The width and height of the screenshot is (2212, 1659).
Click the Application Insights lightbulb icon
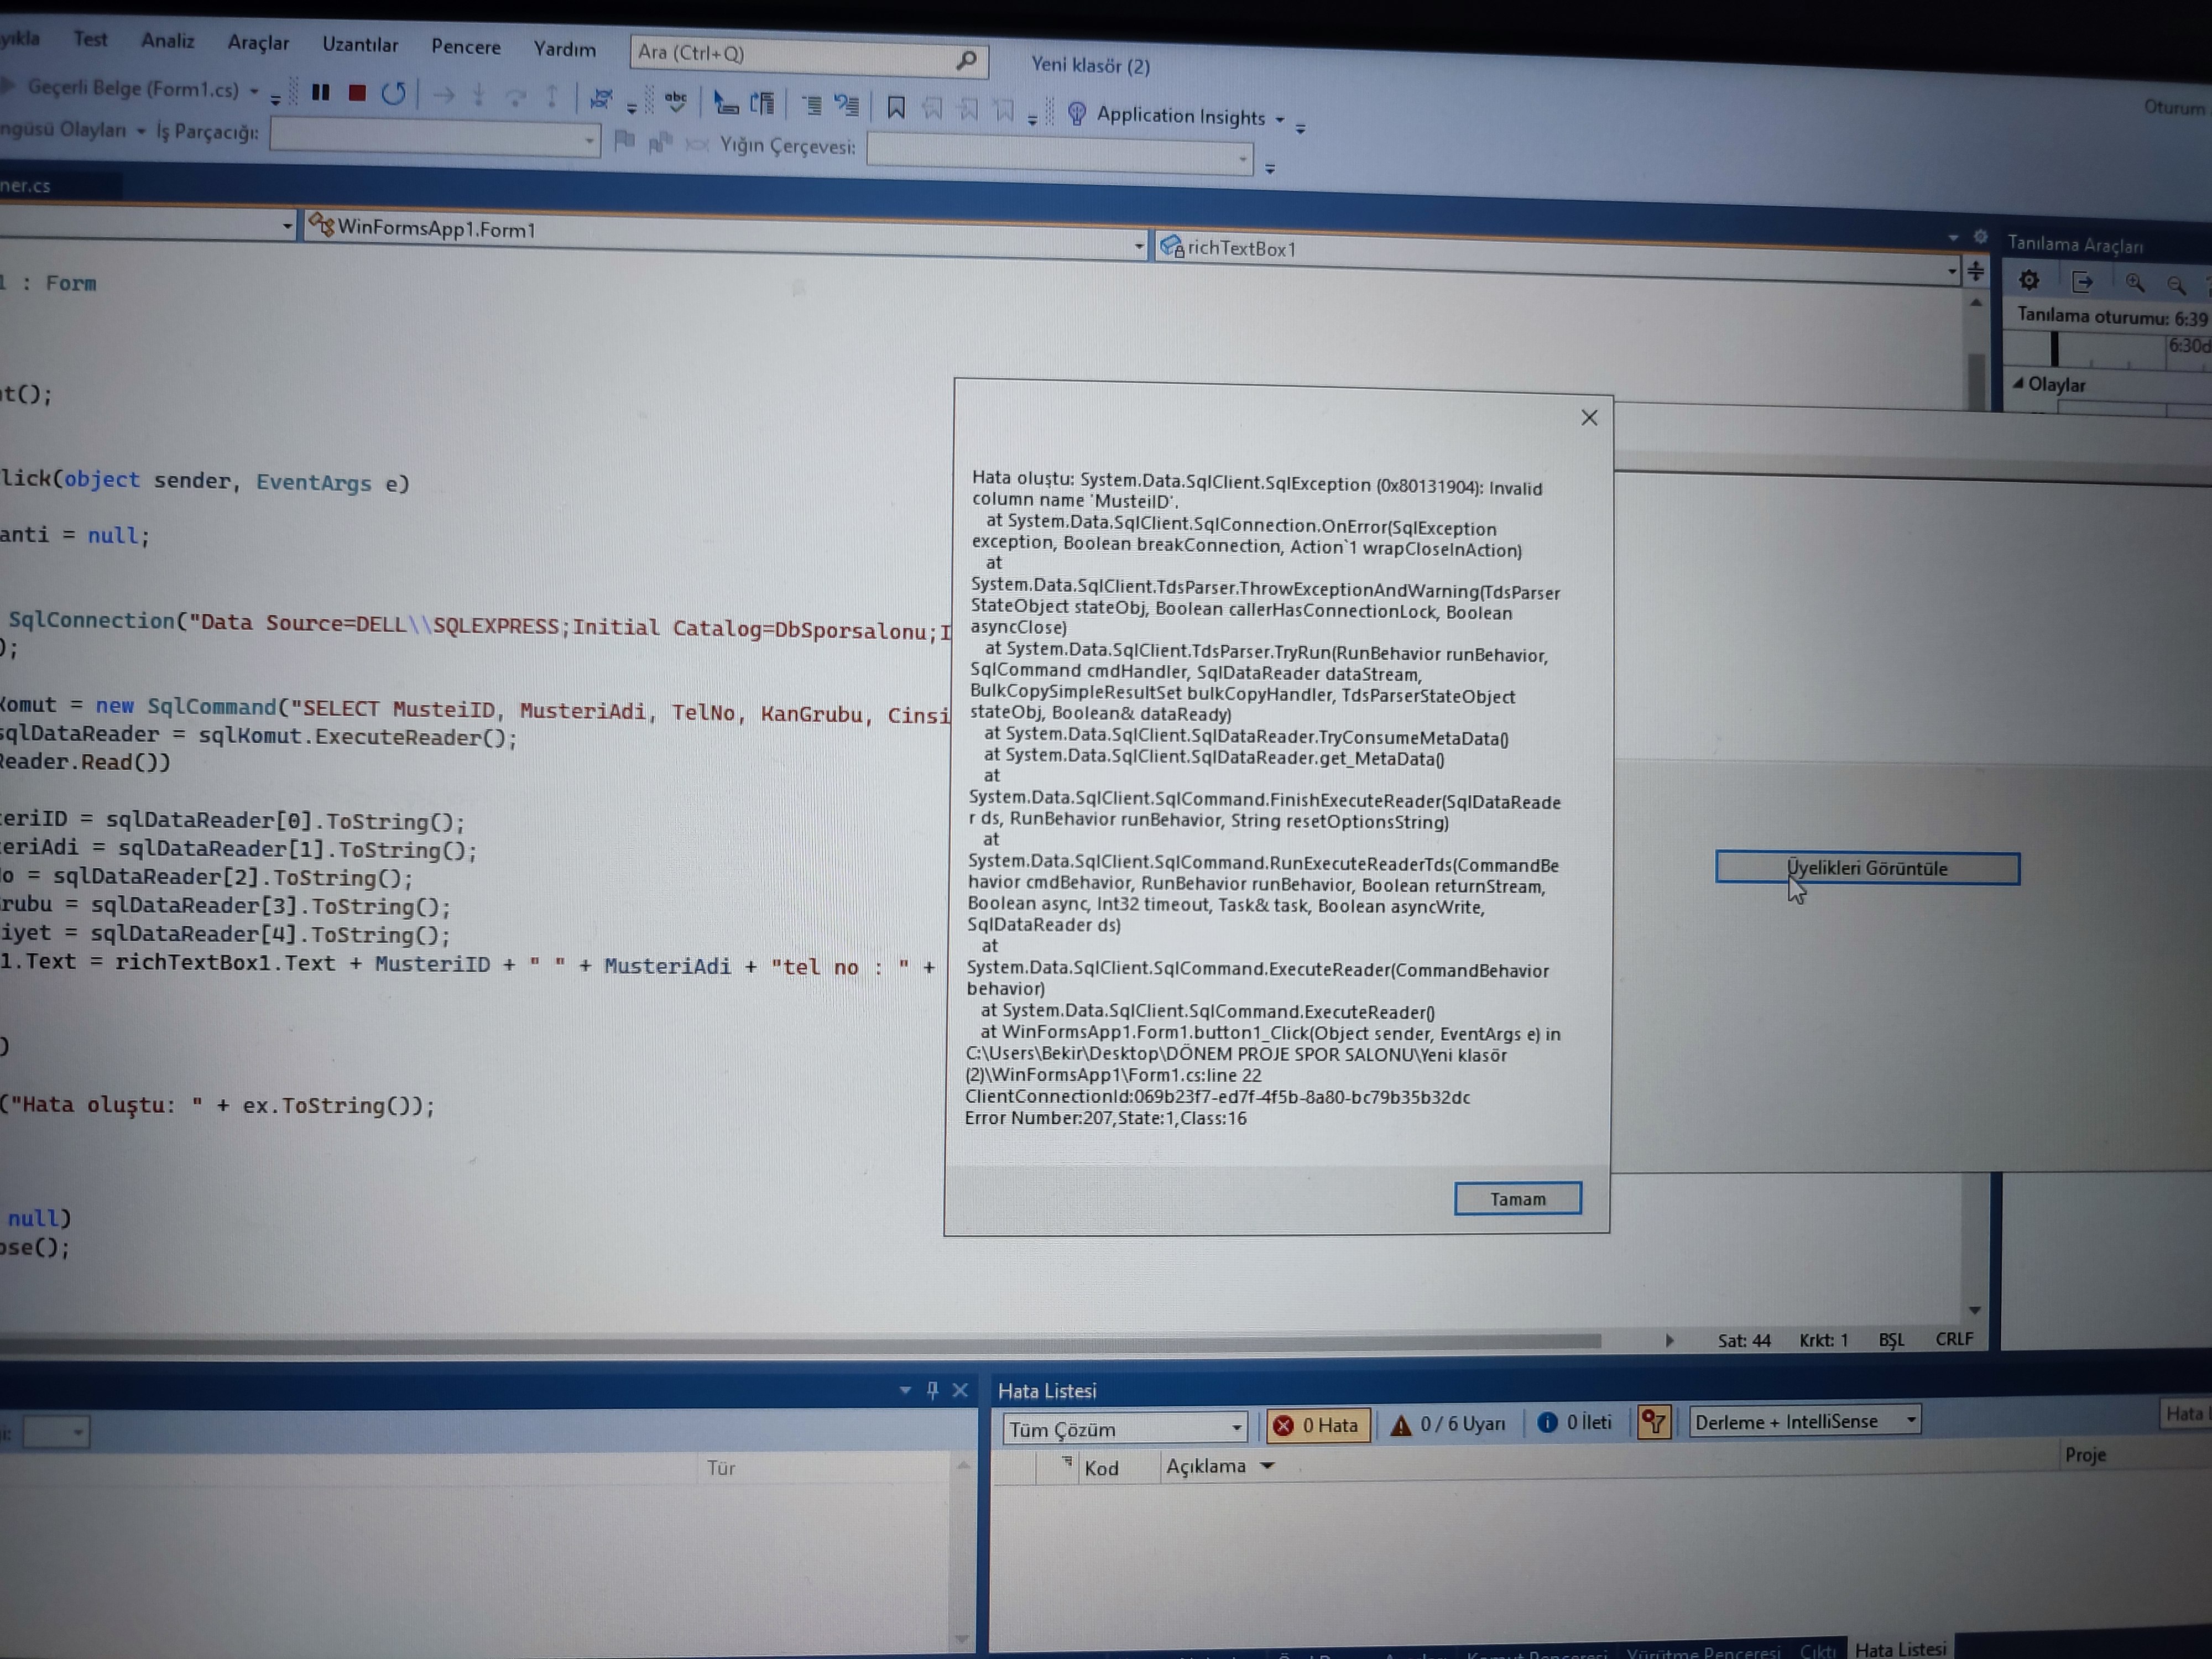(x=1077, y=113)
